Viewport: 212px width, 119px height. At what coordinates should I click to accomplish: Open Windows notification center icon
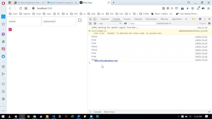pyautogui.click(x=206, y=116)
